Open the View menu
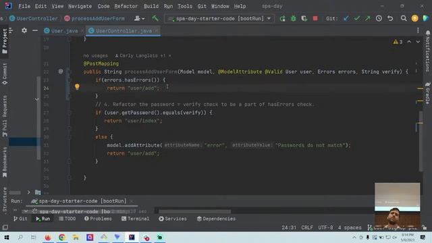This screenshot has height=243, width=432. [x=57, y=6]
